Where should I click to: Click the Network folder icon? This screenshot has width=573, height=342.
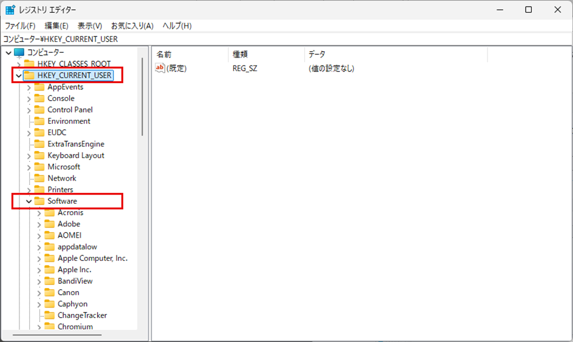coord(39,178)
